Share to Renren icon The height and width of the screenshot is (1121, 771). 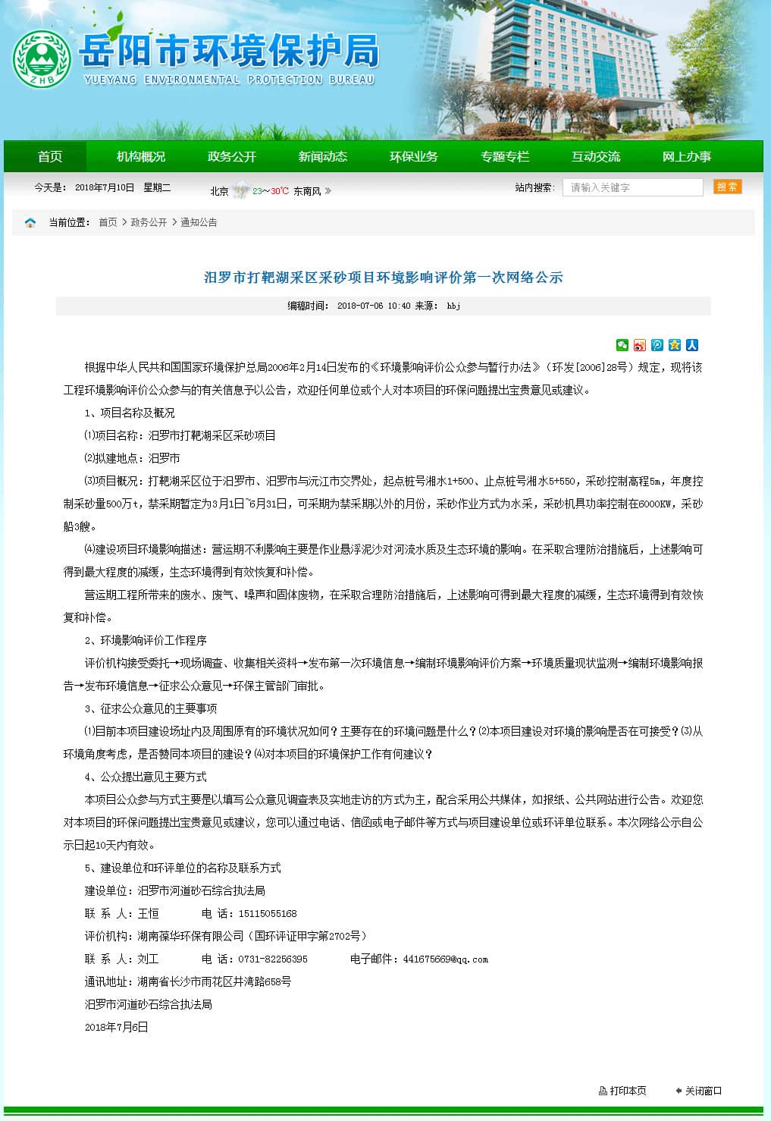(691, 345)
